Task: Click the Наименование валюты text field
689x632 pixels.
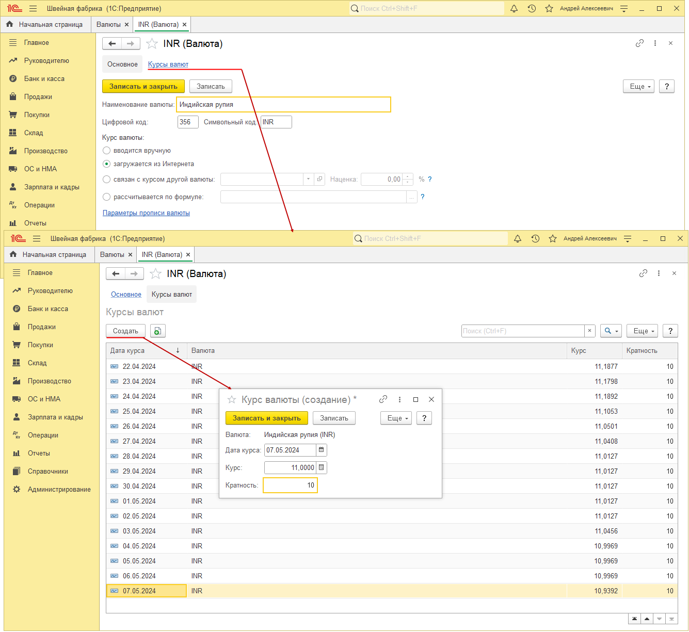Action: click(x=283, y=104)
